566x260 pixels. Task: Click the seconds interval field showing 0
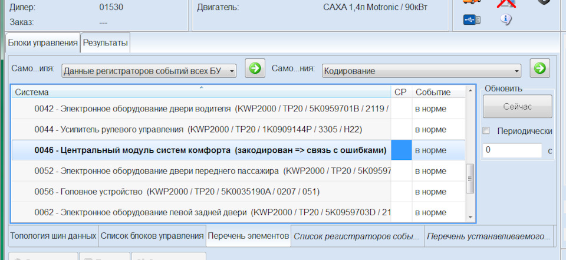point(512,150)
